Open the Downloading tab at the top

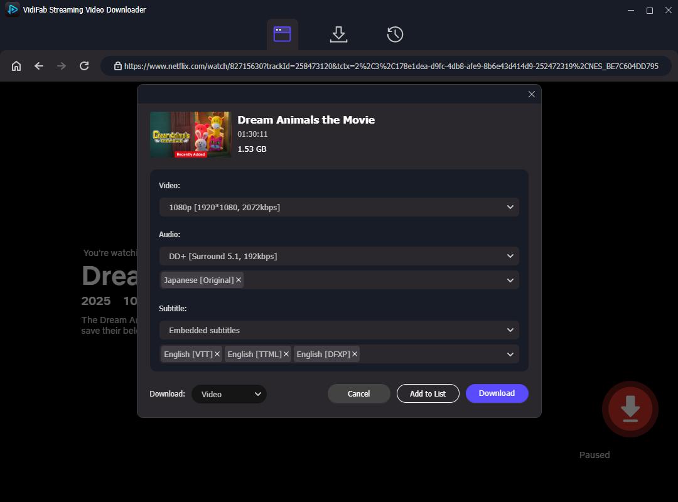point(338,34)
